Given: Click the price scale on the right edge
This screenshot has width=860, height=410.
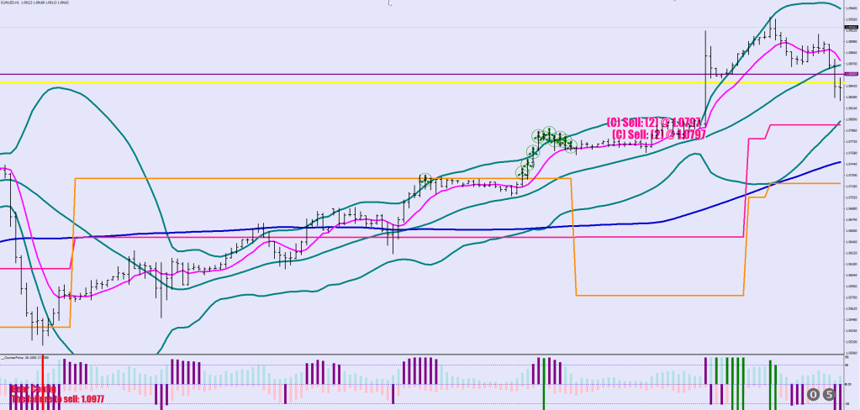Looking at the screenshot, I should (x=851, y=210).
